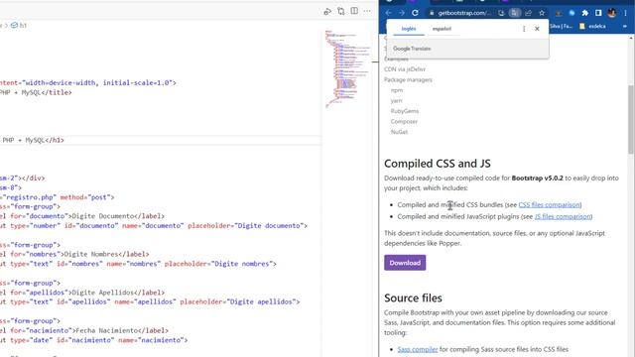Jump to yarn in sidebar

click(x=396, y=101)
